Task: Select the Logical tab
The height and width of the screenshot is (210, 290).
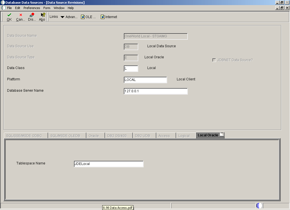Action: click(186, 136)
